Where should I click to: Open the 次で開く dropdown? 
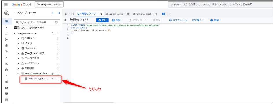pos(198,20)
